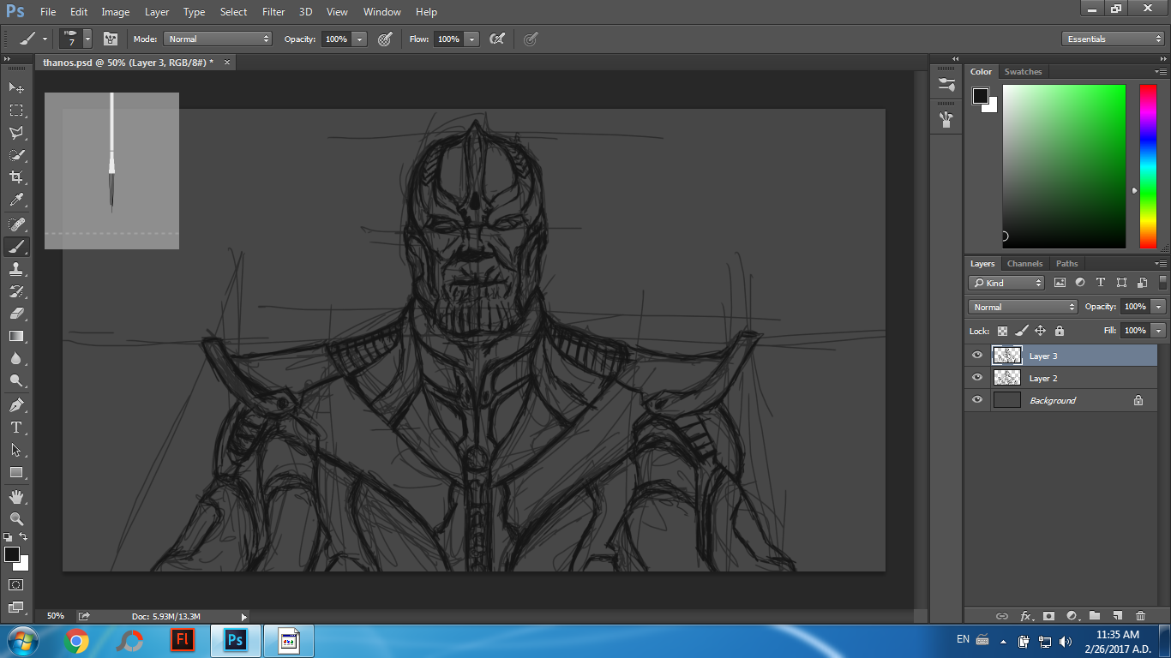The height and width of the screenshot is (658, 1171).
Task: Select the Clone Stamp tool
Action: [16, 269]
